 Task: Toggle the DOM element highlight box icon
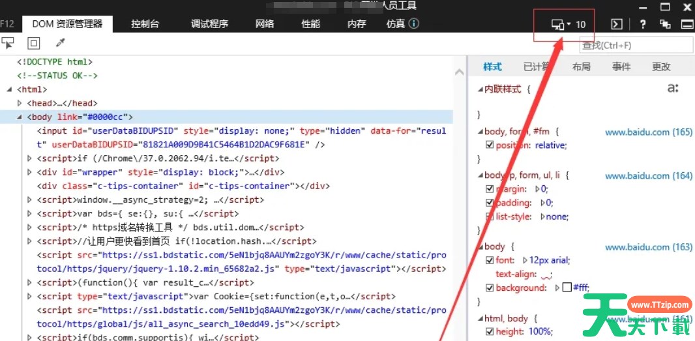[x=34, y=44]
